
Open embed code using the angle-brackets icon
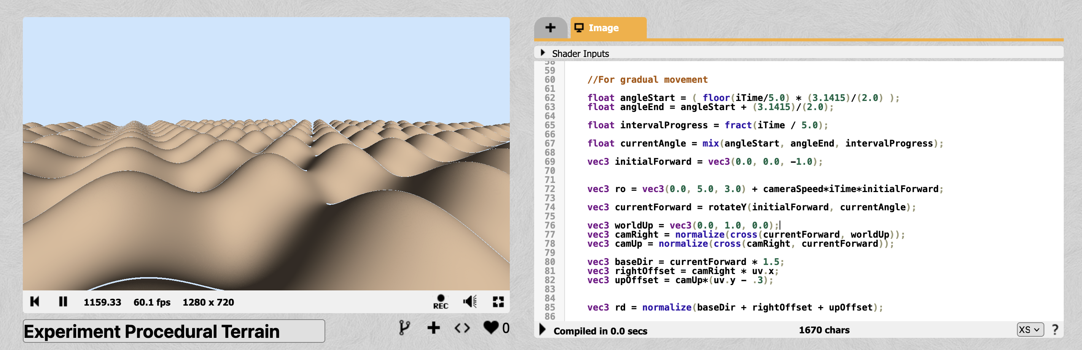coord(462,327)
